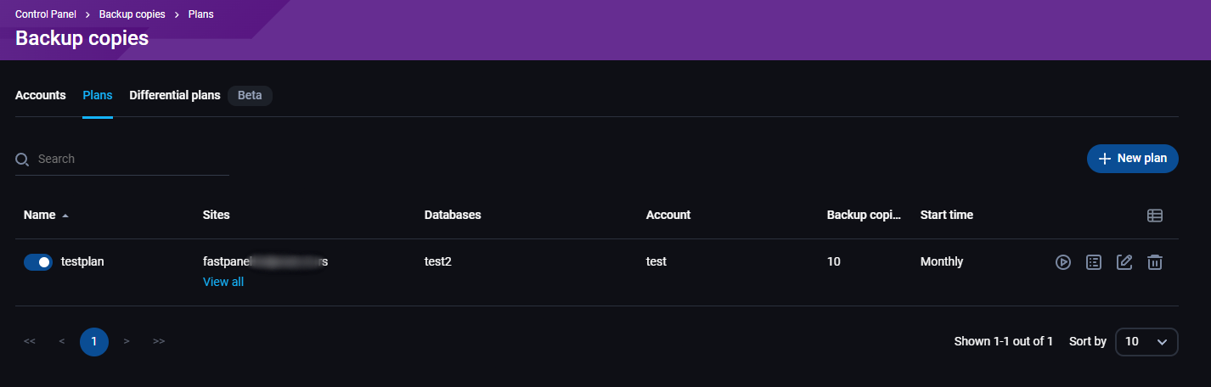Disable the testplan toggle switch
The image size is (1211, 387).
[x=38, y=262]
